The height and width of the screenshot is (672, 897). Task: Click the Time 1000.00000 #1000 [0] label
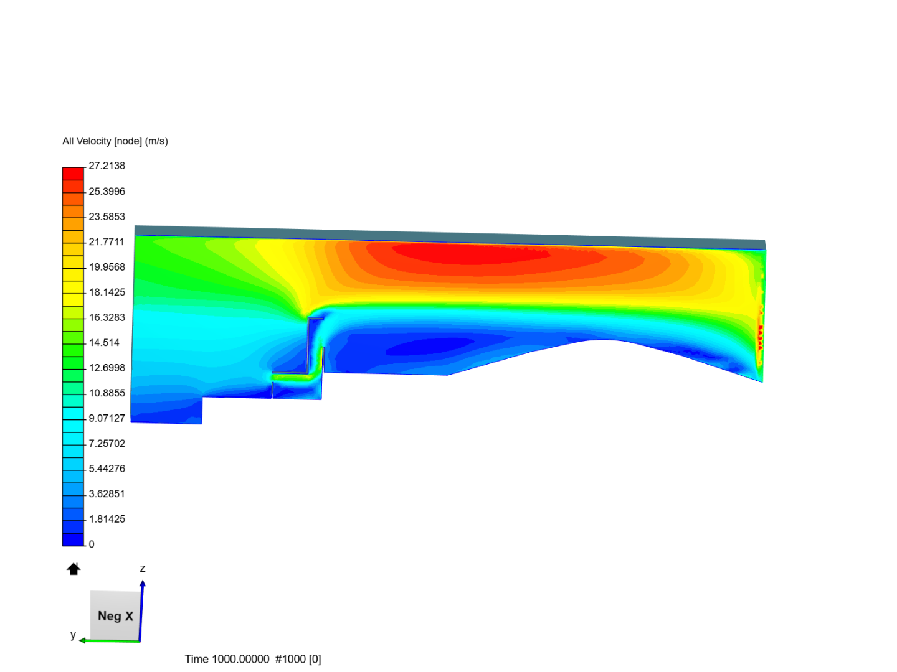[x=253, y=659]
